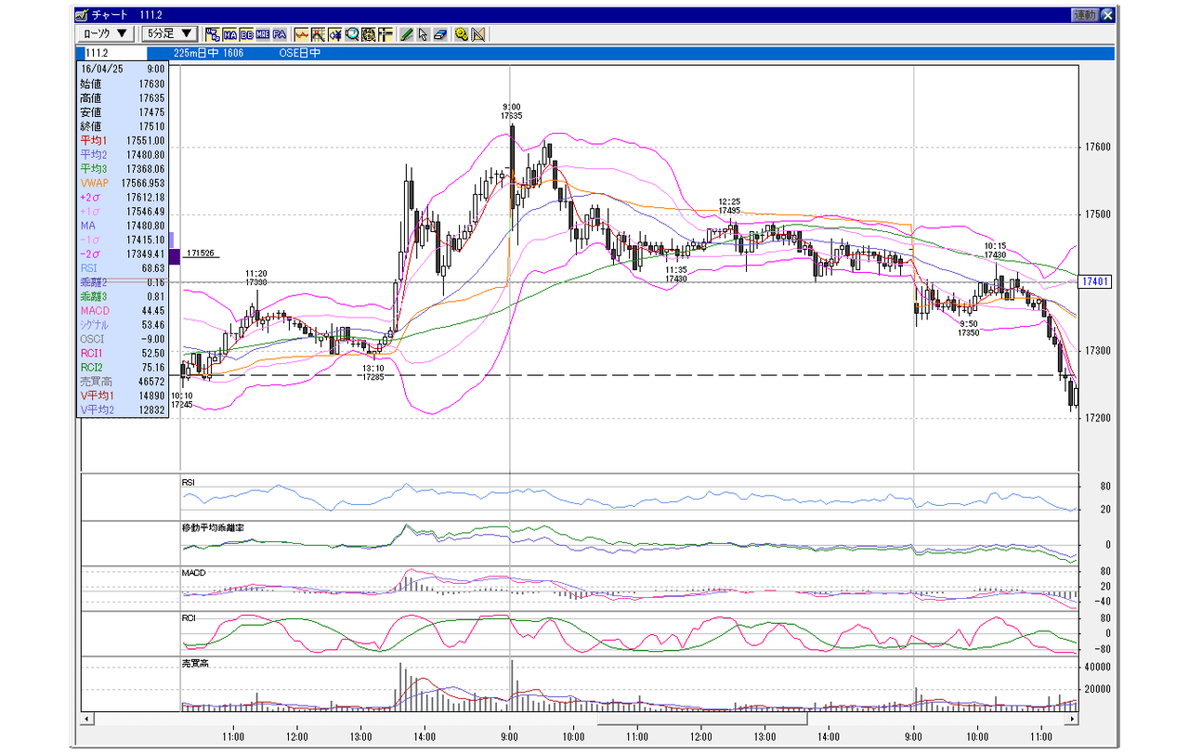Click the PA indicator icon
The width and height of the screenshot is (1189, 753).
click(280, 34)
